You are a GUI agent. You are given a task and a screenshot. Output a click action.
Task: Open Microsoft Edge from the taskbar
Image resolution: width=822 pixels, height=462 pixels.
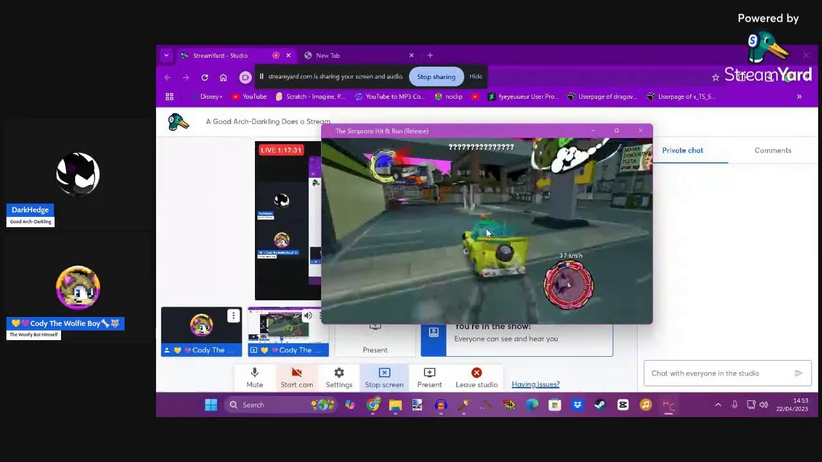pos(532,405)
